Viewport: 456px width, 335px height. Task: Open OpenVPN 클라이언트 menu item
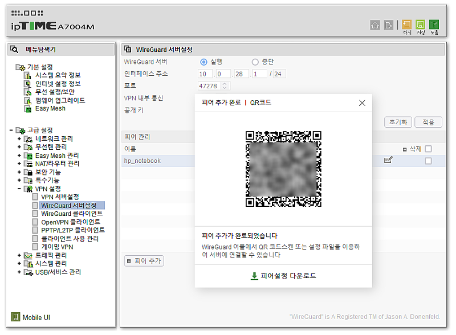point(71,222)
